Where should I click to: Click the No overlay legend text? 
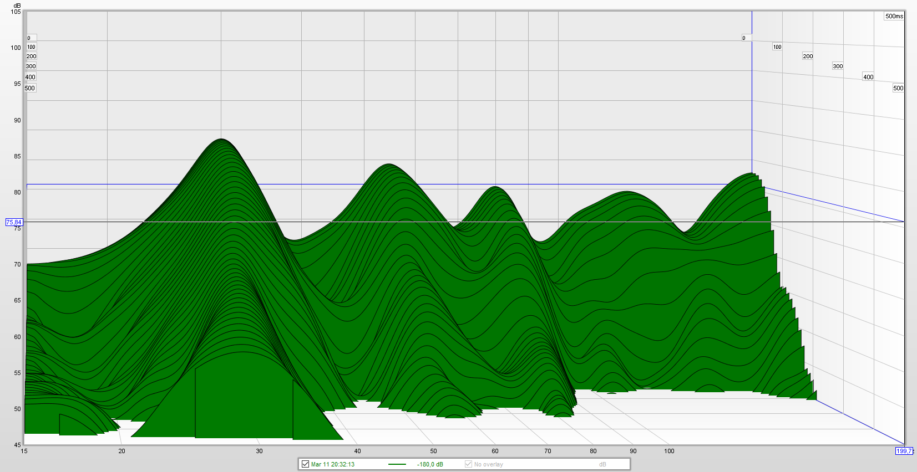(489, 464)
